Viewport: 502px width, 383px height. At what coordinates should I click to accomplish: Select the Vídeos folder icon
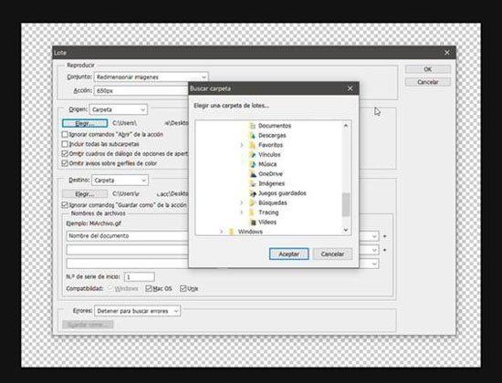tap(252, 222)
